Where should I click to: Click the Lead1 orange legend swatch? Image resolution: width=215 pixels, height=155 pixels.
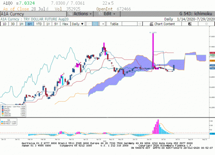pyautogui.click(x=3, y=114)
